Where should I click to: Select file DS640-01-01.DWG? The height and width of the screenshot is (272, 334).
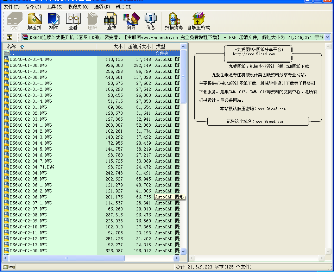point(28,71)
